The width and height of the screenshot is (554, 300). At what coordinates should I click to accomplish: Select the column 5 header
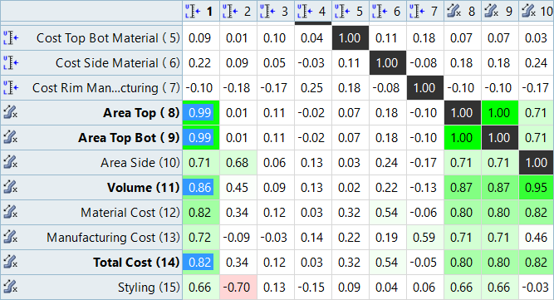350,12
